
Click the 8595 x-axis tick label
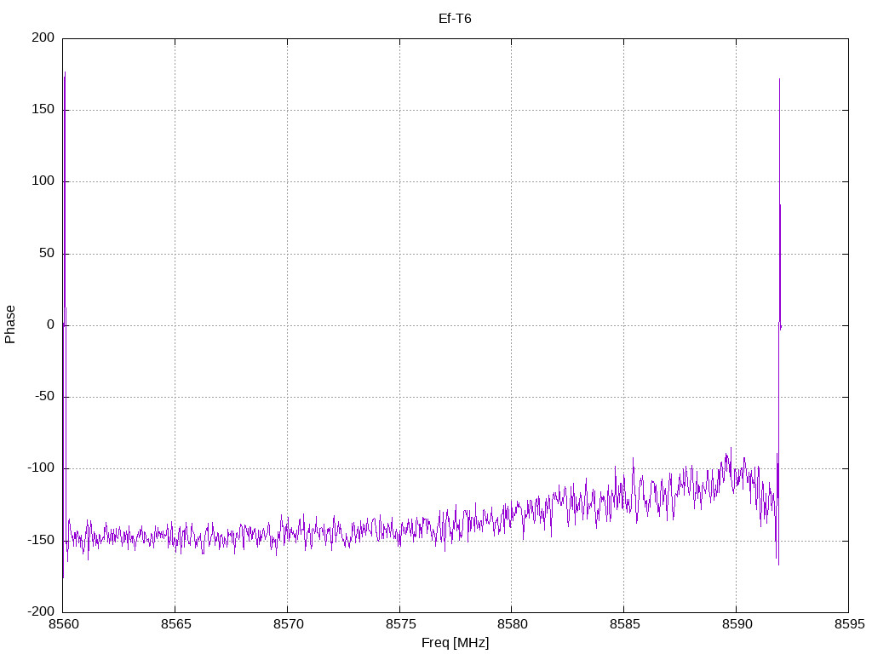pos(848,625)
